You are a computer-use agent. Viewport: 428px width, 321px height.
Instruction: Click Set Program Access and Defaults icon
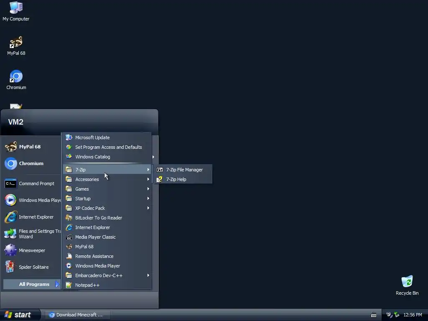click(x=69, y=147)
